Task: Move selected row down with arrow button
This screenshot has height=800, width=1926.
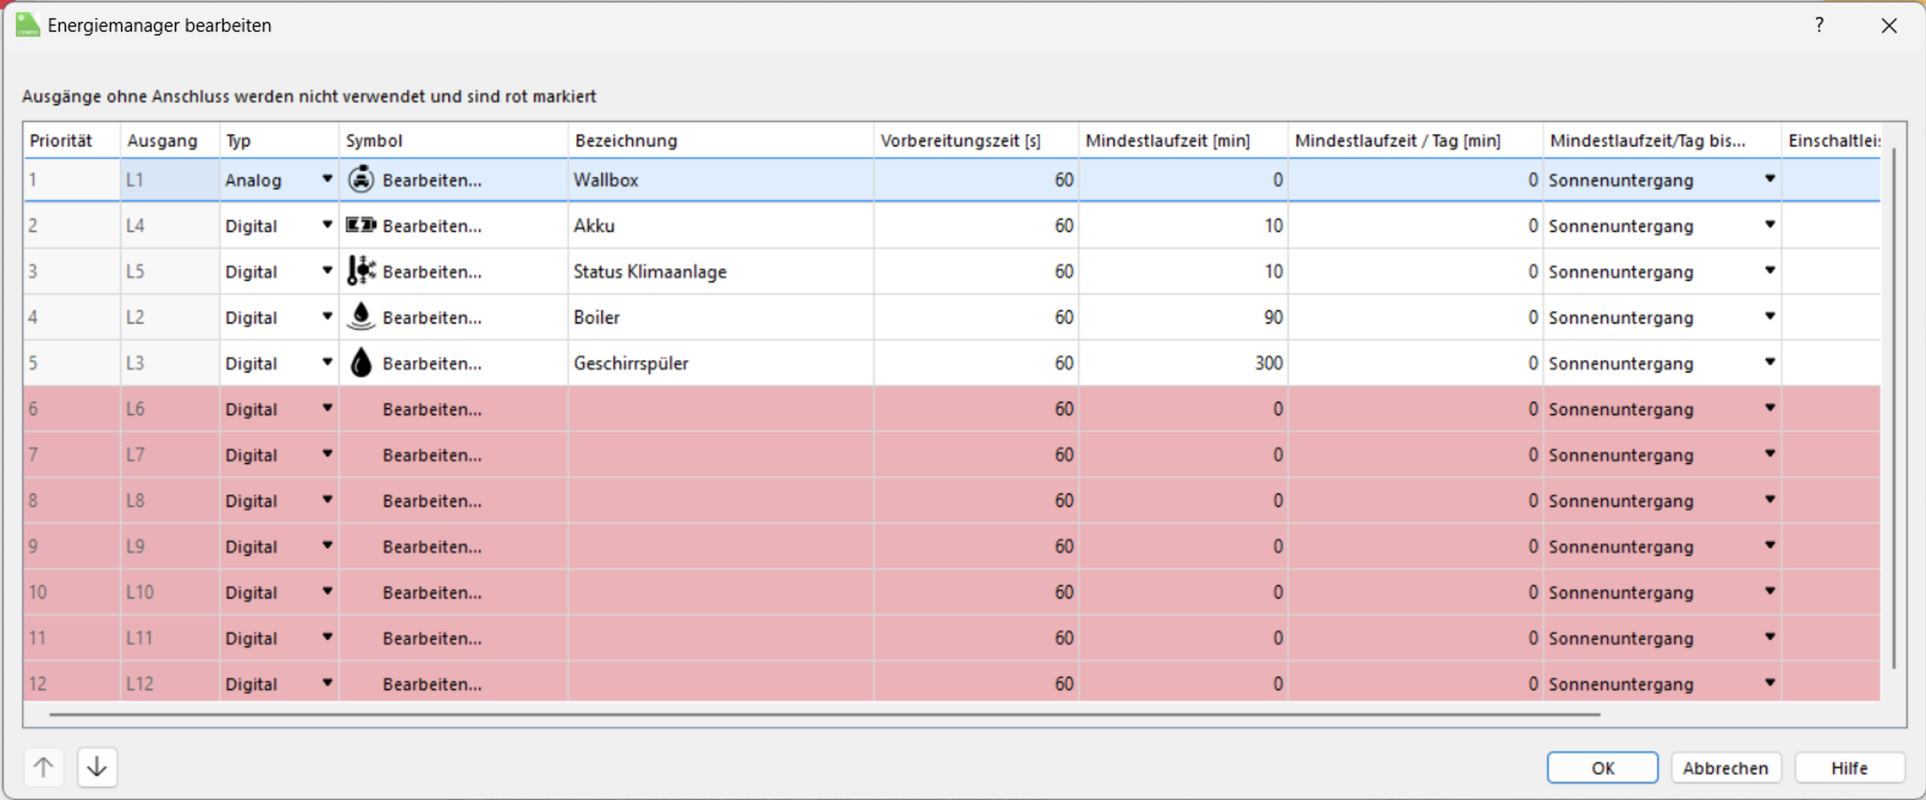Action: (97, 767)
